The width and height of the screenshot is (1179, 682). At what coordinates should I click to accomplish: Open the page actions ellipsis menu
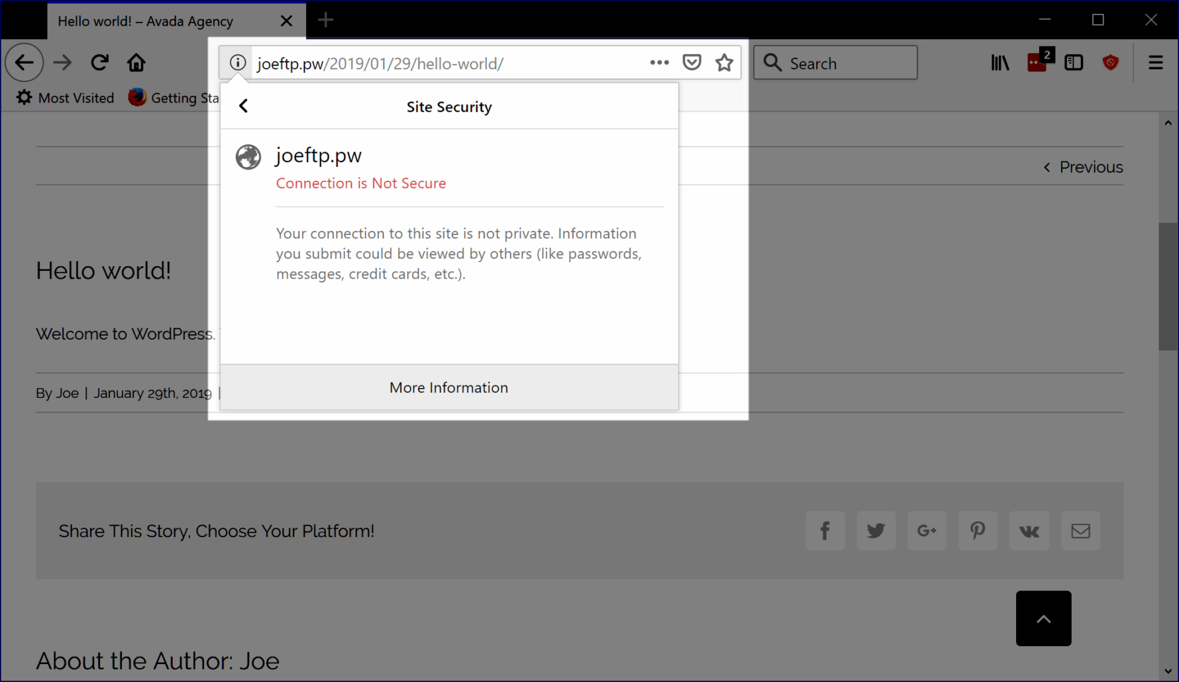coord(659,62)
